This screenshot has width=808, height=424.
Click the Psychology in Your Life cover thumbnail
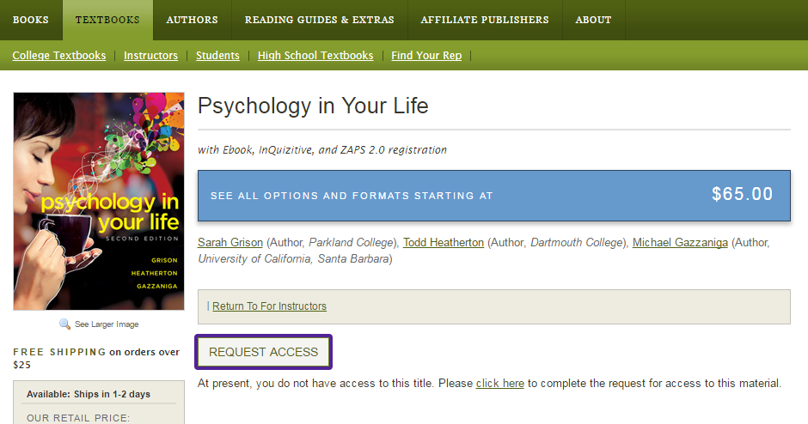99,201
